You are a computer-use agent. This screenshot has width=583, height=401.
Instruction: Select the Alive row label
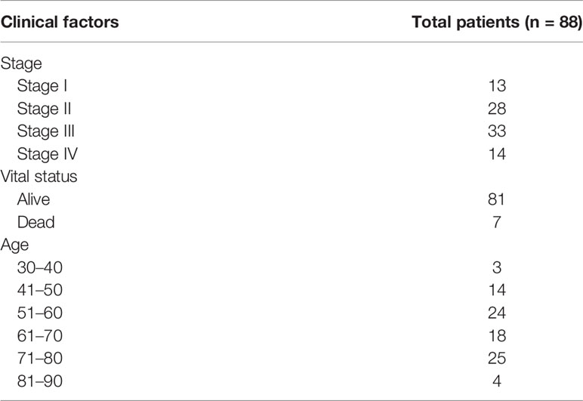coord(33,199)
